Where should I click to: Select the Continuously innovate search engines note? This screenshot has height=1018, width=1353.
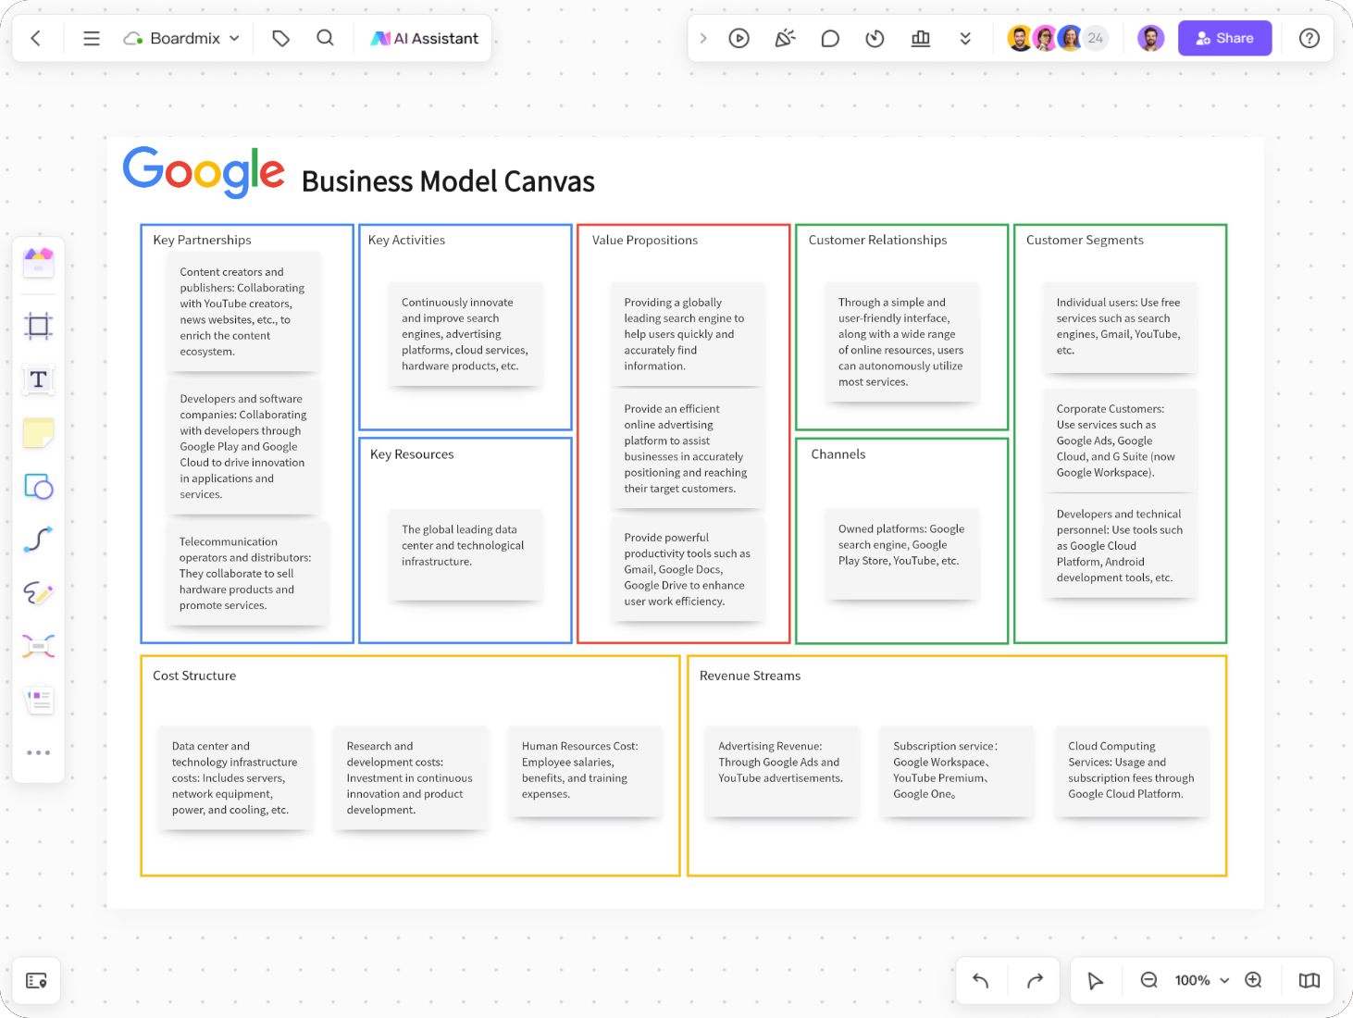coord(465,334)
